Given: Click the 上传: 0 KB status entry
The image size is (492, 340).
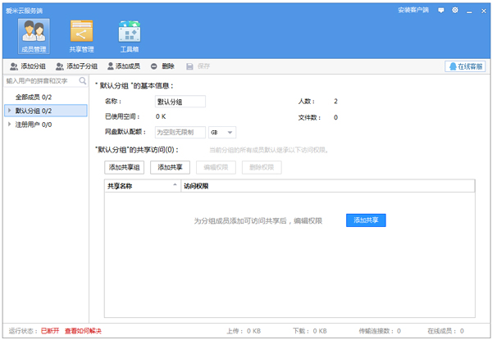Looking at the screenshot, I should pos(244,331).
